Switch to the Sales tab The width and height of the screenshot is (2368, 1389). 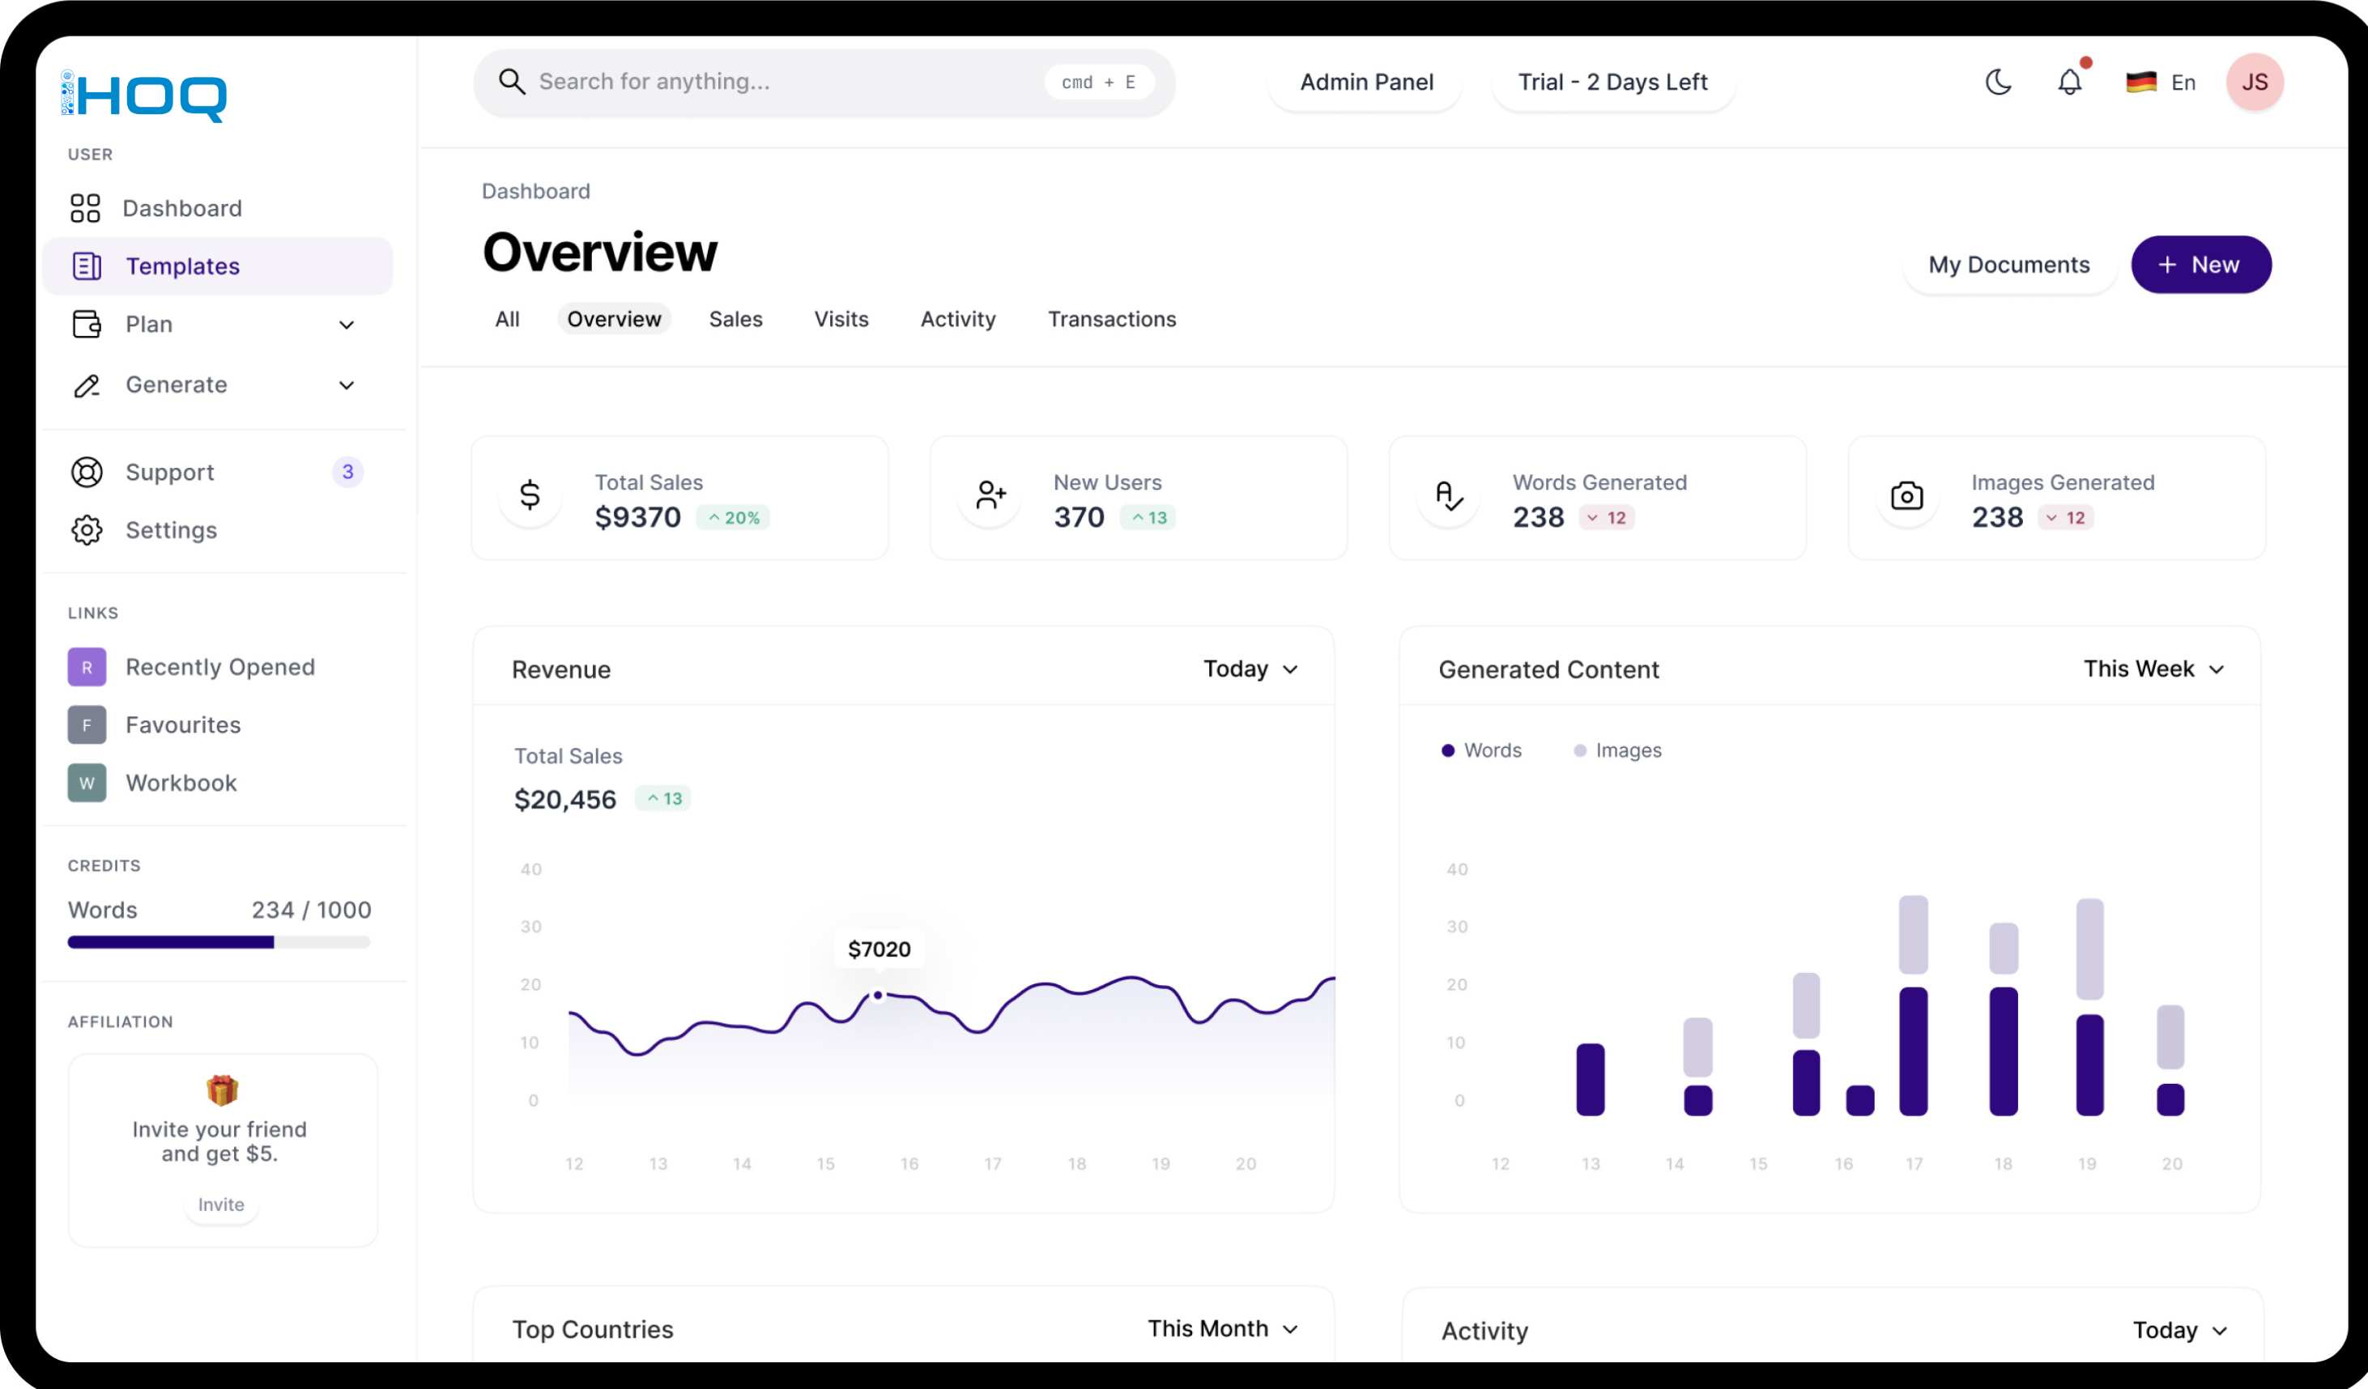pyautogui.click(x=735, y=319)
